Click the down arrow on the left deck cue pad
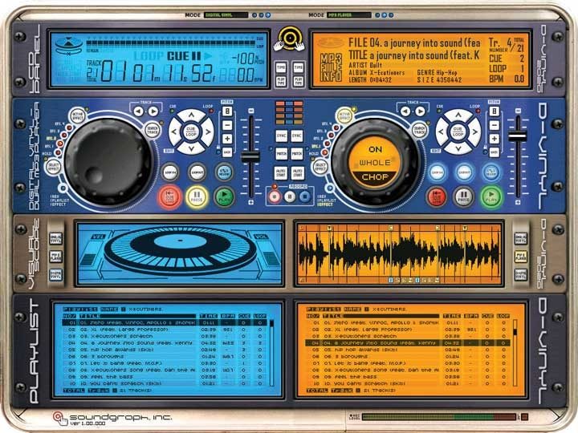This screenshot has width=578, height=433. click(191, 148)
